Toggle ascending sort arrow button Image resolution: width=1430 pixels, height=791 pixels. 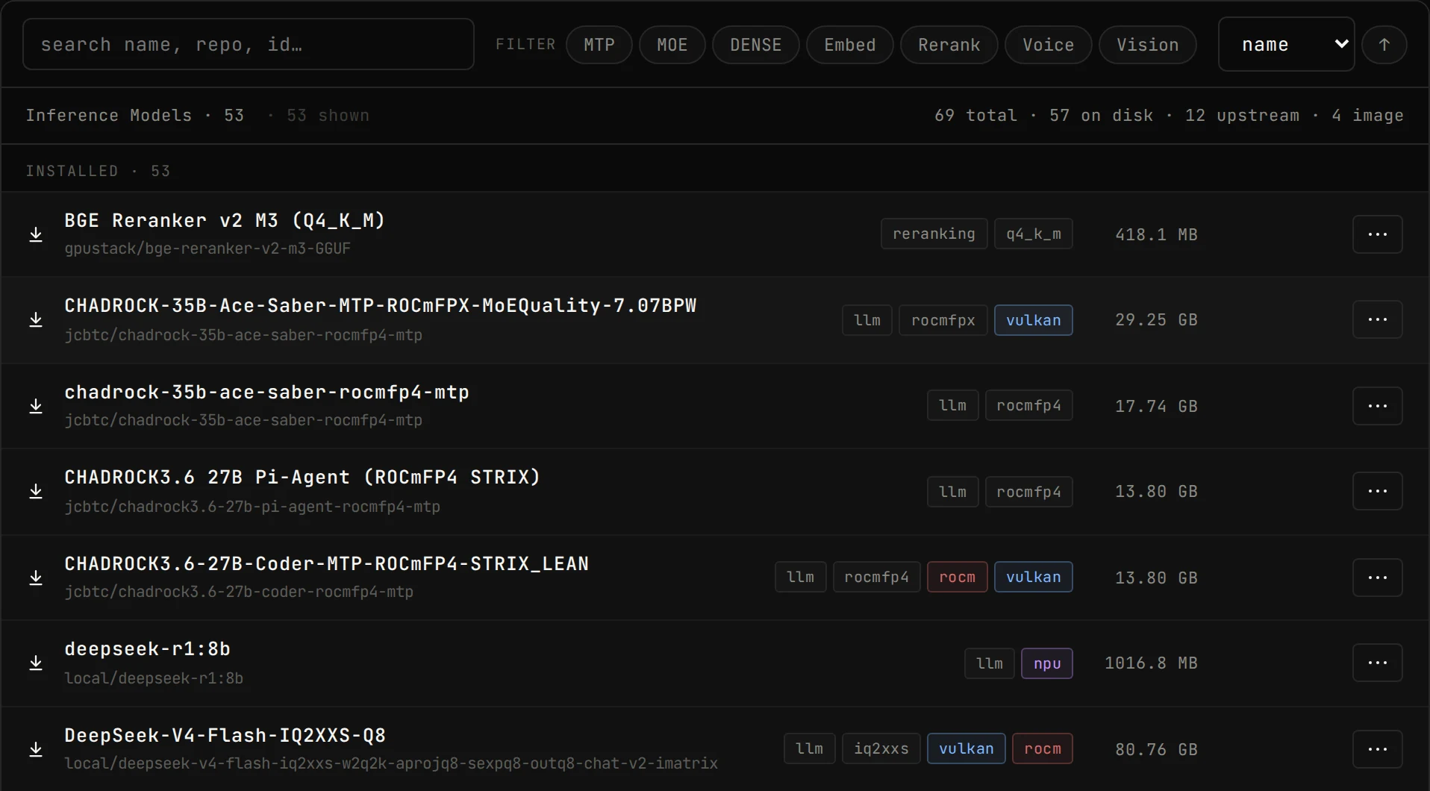[x=1384, y=45]
